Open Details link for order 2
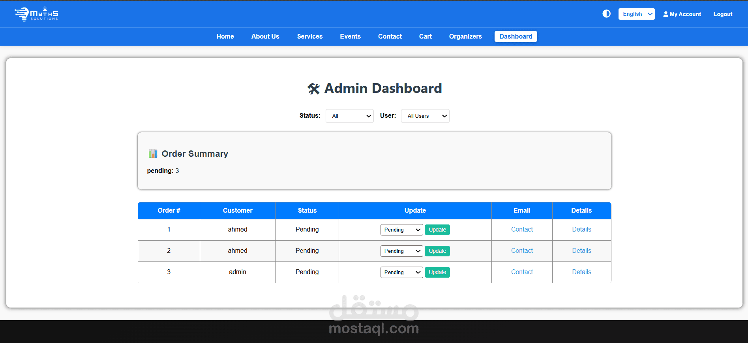 (x=581, y=250)
